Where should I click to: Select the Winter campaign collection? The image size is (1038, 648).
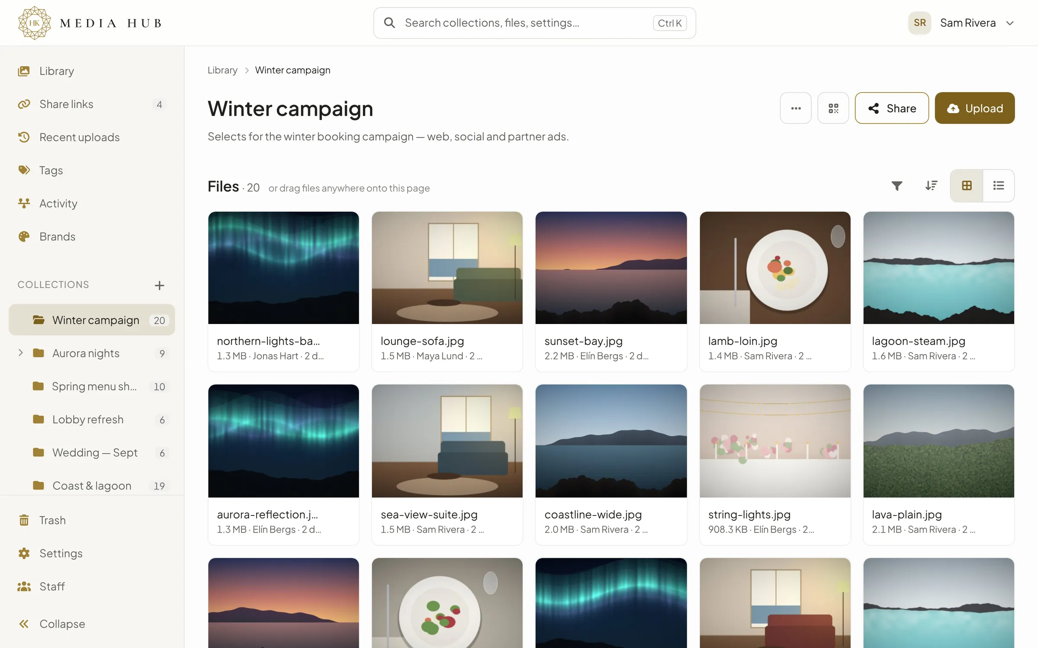(x=92, y=320)
